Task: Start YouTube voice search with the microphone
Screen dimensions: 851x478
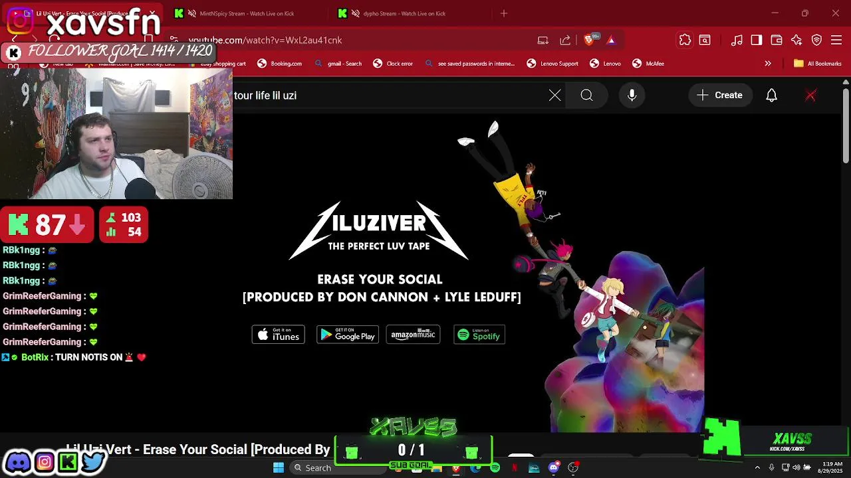Action: point(632,96)
